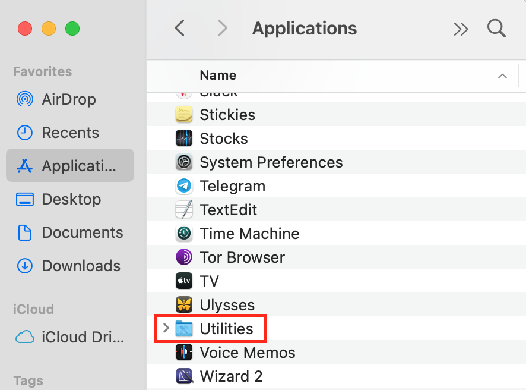Click the Stocks app icon
Image resolution: width=526 pixels, height=390 pixels.
[184, 139]
